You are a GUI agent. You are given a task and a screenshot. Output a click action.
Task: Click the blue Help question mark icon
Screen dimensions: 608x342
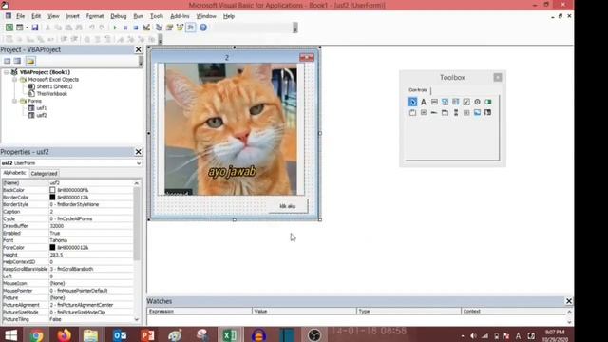(x=203, y=28)
